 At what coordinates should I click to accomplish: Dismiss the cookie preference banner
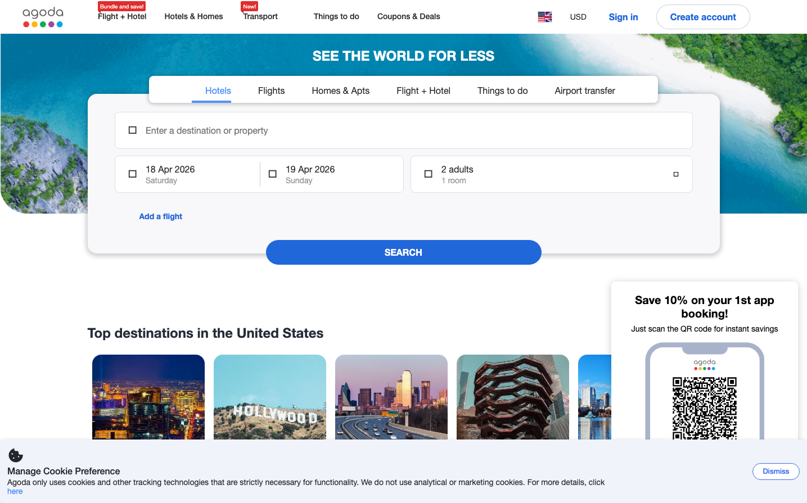[x=776, y=472]
